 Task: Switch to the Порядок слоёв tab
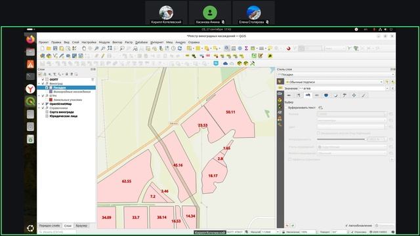(50, 226)
